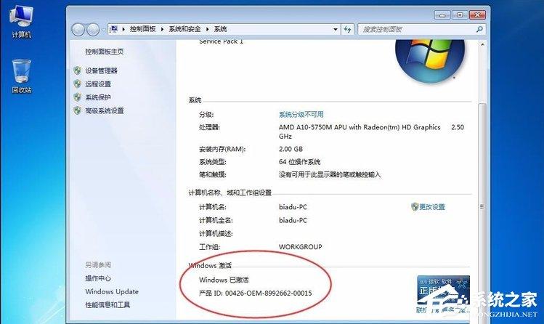Click the search magnifier icon
Image resolution: width=544 pixels, height=324 pixels.
tap(479, 29)
